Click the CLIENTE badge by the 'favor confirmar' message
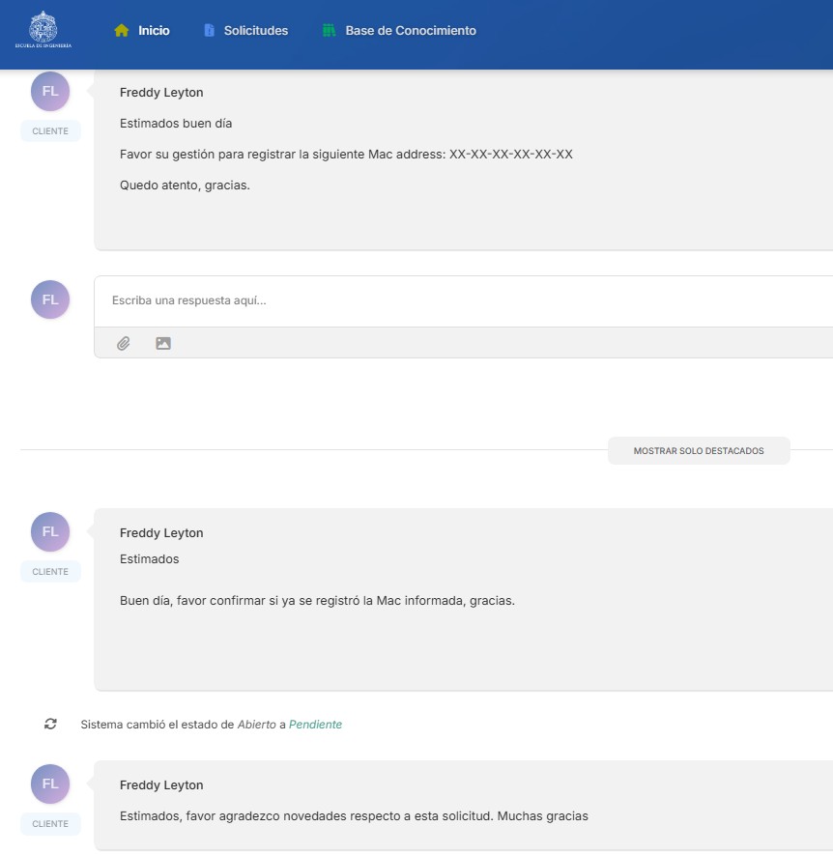 click(x=50, y=572)
